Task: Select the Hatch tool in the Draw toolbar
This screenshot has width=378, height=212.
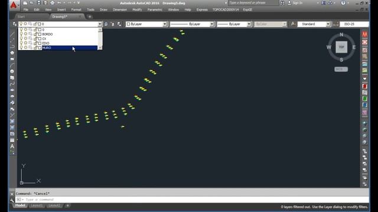Action: (12, 121)
